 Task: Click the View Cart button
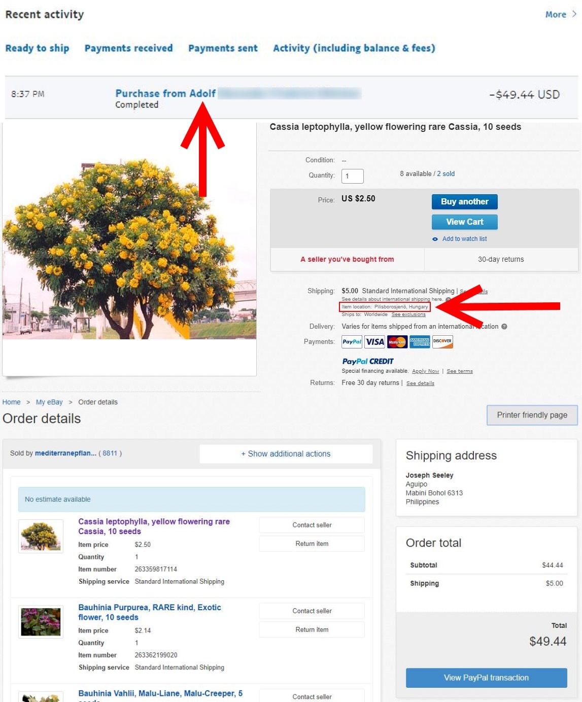coord(465,222)
